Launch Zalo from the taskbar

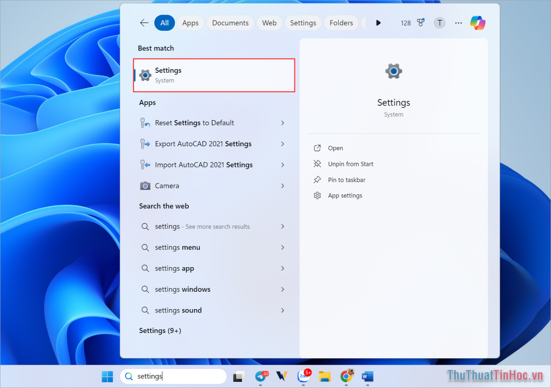(304, 376)
